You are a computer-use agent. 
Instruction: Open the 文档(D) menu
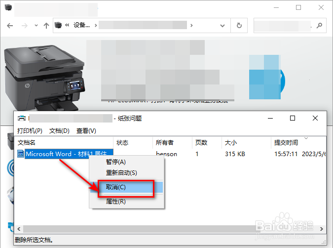[59, 130]
